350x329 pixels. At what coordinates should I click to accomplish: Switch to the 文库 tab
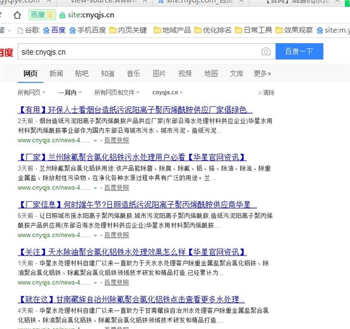(237, 73)
